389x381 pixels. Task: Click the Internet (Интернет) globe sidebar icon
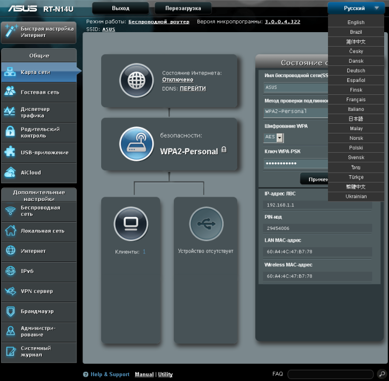pyautogui.click(x=10, y=251)
